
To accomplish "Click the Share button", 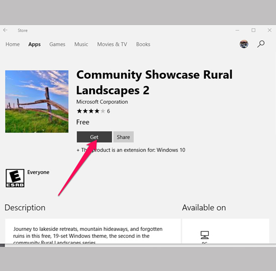I will [x=123, y=137].
